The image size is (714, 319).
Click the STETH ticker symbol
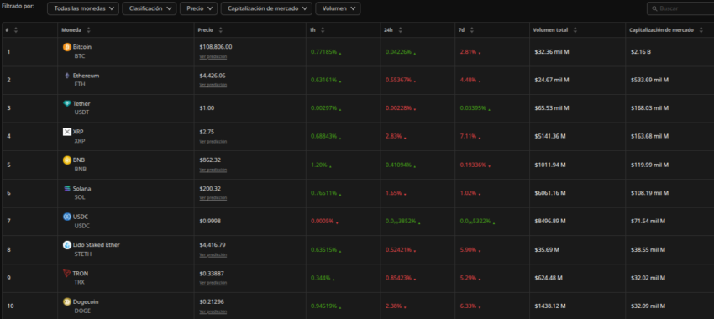pyautogui.click(x=83, y=254)
